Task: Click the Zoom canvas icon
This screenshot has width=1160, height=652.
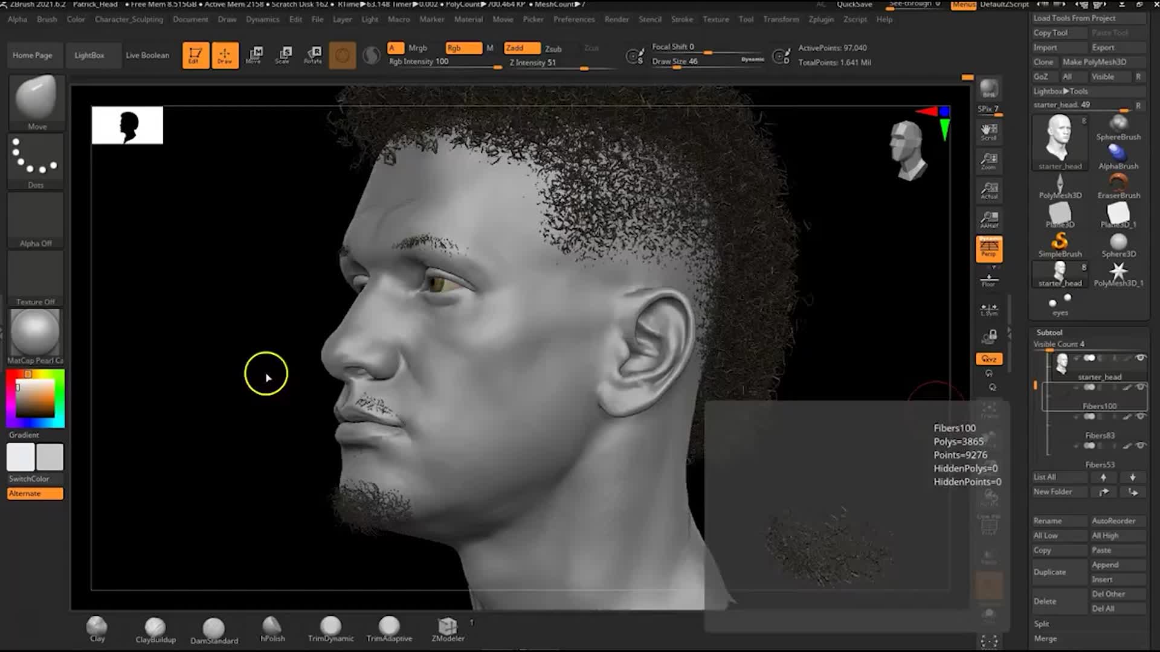Action: [989, 161]
